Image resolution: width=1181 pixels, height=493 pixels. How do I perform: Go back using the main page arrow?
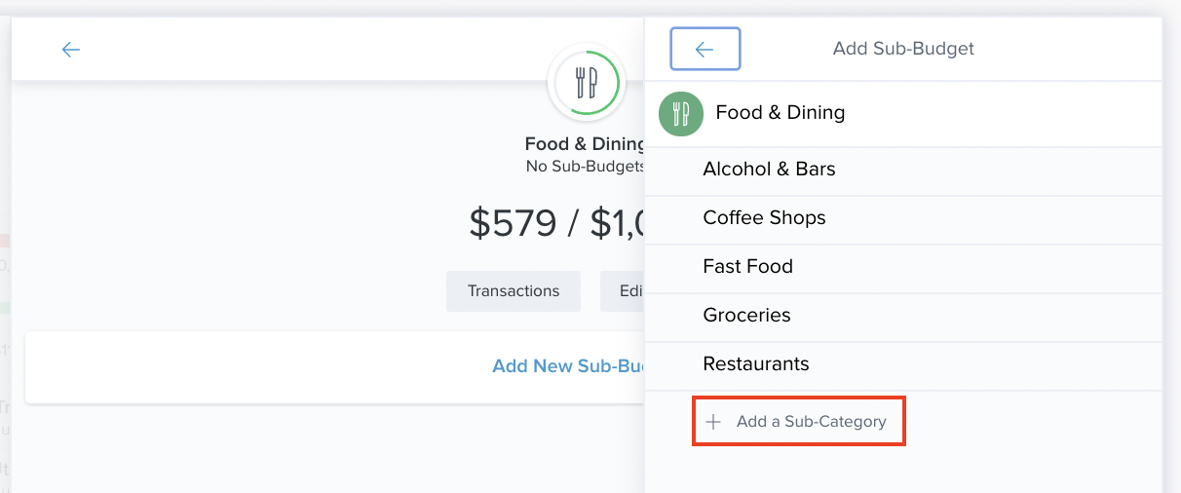coord(70,50)
